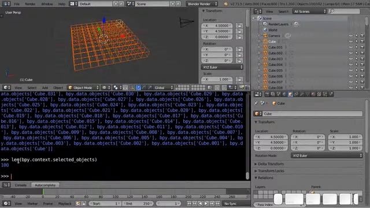Screen dimensions: 370x208
Task: Open the Console menu button
Action: [x=21, y=185]
